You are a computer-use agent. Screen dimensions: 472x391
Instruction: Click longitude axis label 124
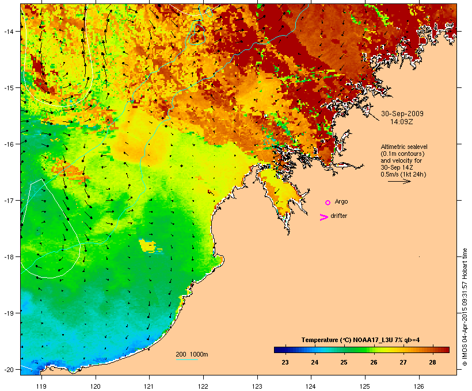point(311,386)
